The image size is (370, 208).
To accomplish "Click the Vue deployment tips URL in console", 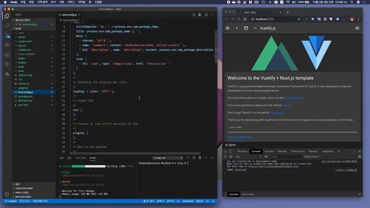I will point(273,166).
